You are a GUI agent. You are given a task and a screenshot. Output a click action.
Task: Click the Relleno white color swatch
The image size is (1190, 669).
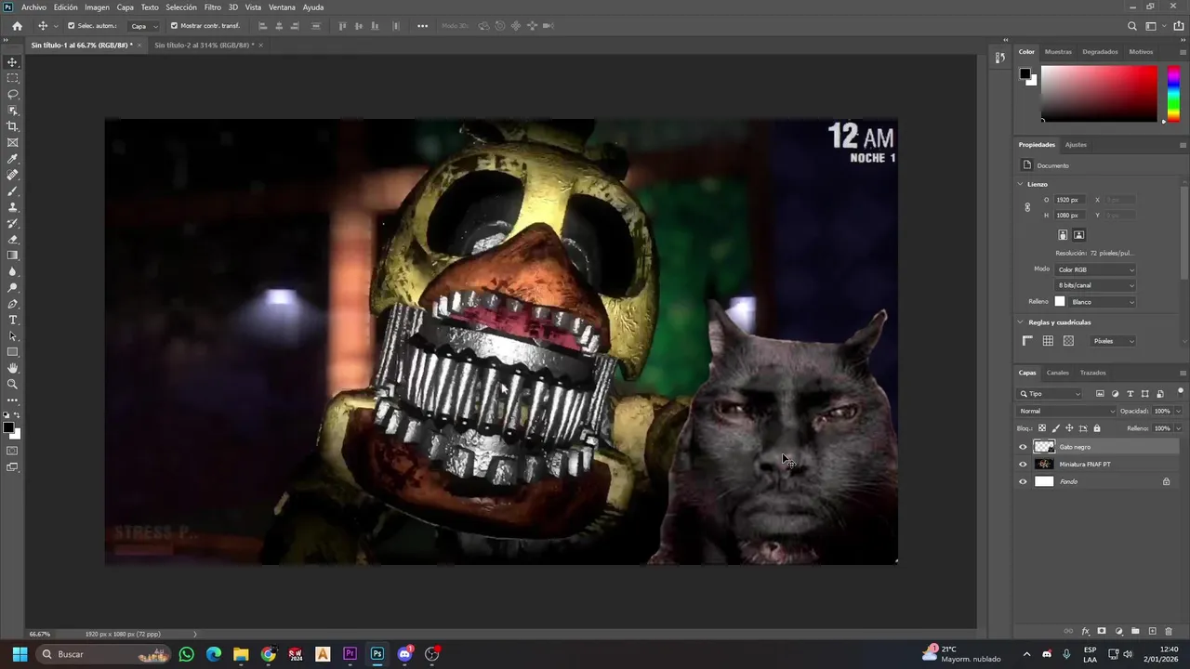pos(1059,302)
